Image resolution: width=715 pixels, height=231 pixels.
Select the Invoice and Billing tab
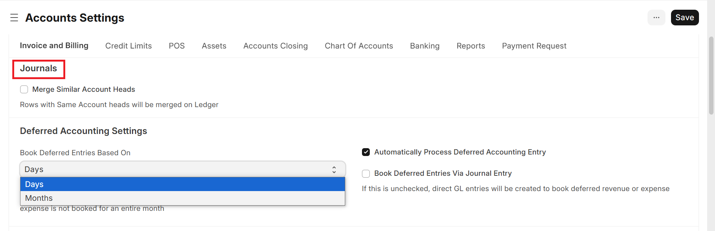pyautogui.click(x=54, y=46)
